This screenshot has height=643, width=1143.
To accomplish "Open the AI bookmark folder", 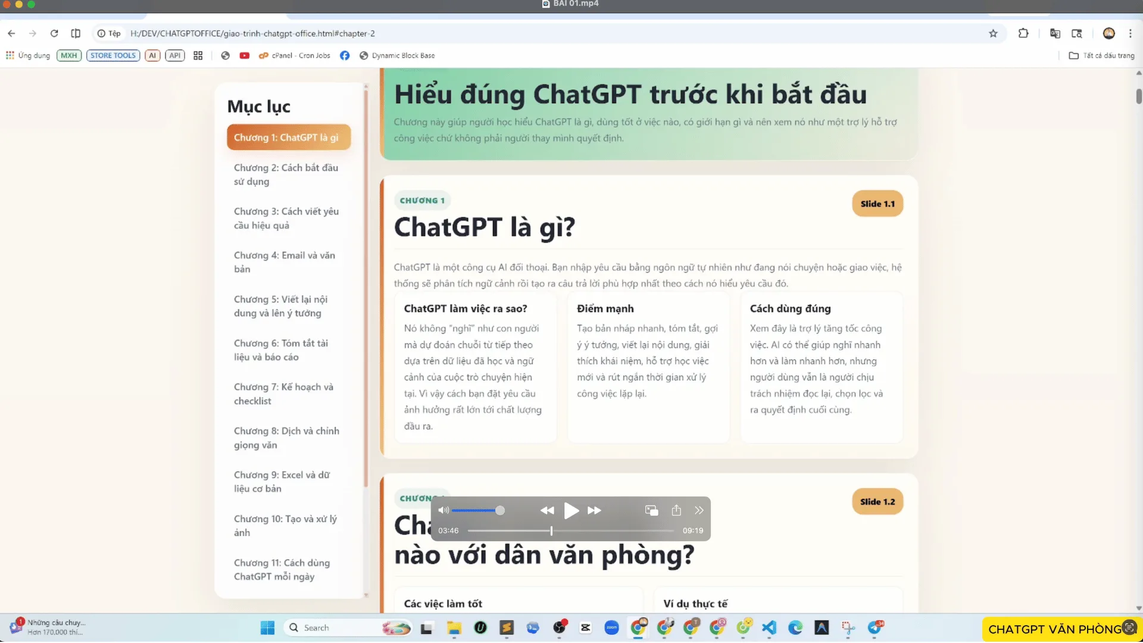I will 152,55.
